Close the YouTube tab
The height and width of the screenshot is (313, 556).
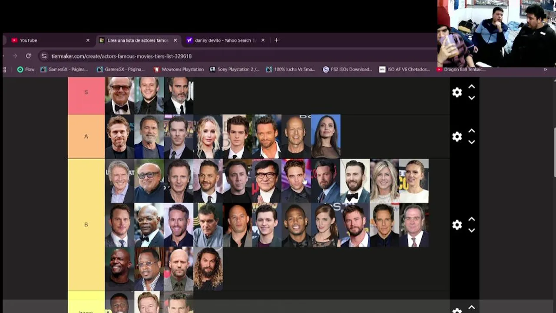pos(88,40)
